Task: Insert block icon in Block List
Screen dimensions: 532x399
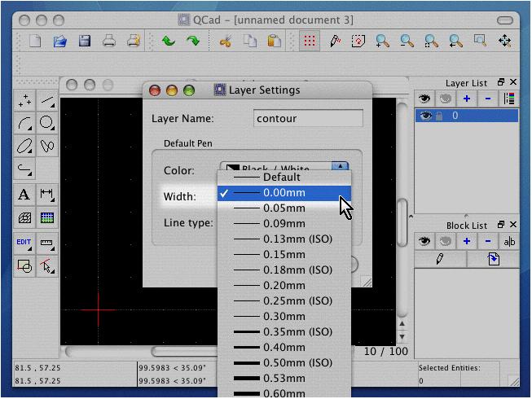Action: pos(494,259)
